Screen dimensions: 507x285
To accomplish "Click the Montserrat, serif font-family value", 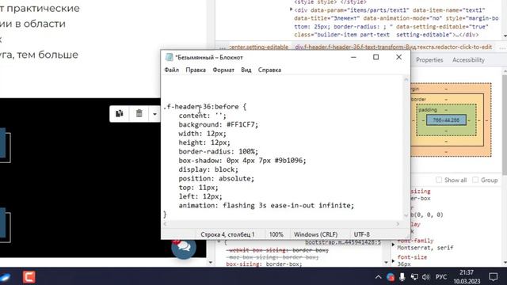I will (x=425, y=248).
